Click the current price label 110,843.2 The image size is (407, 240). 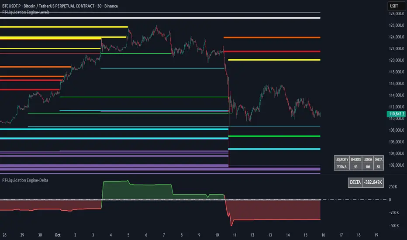click(397, 113)
